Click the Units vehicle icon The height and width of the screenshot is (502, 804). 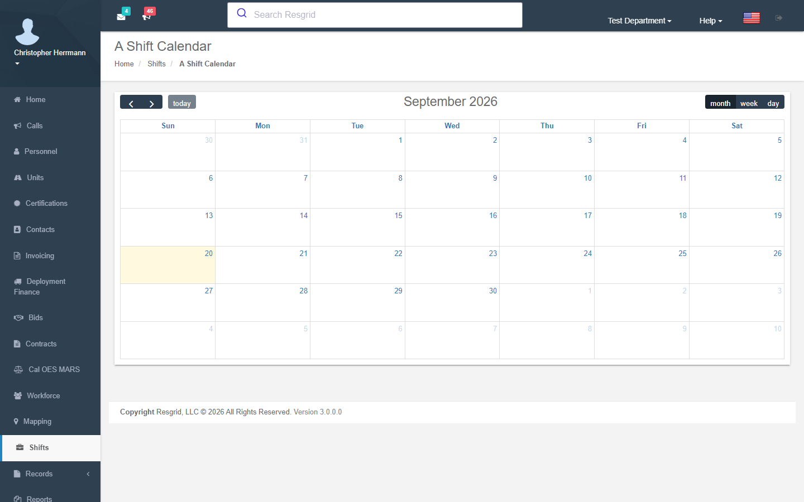pyautogui.click(x=18, y=177)
